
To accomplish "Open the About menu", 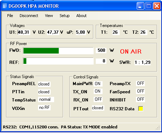I will (x=82, y=16).
